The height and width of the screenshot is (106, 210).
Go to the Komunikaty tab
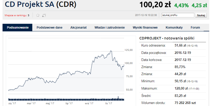point(174,27)
